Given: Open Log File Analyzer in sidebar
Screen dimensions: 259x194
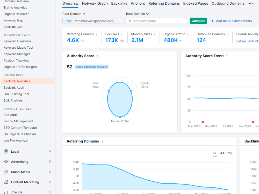Looking at the screenshot, I should tap(16, 140).
